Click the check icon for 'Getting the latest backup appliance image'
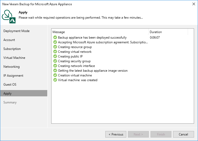 pos(55,71)
